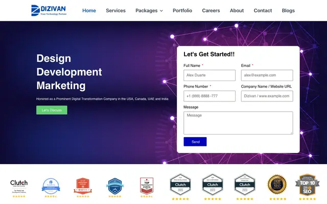The width and height of the screenshot is (327, 204).
Task: Click the "Marketing" hero heading word
Action: pos(61,86)
